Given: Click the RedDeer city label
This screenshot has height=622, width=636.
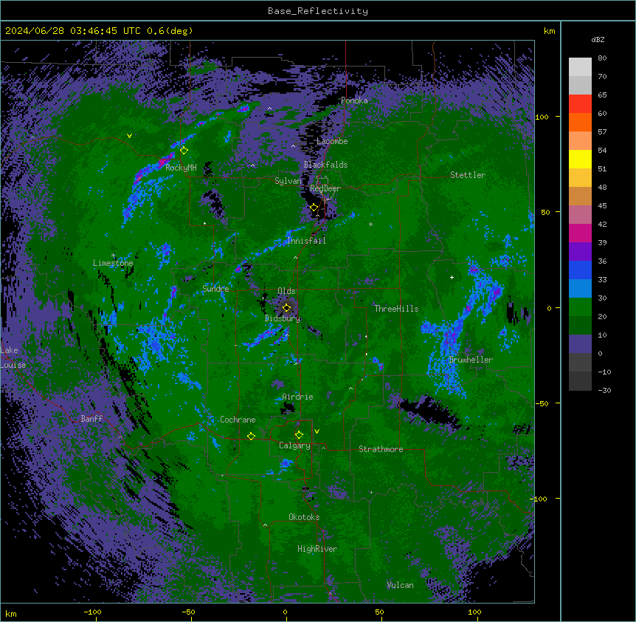Looking at the screenshot, I should click(325, 188).
